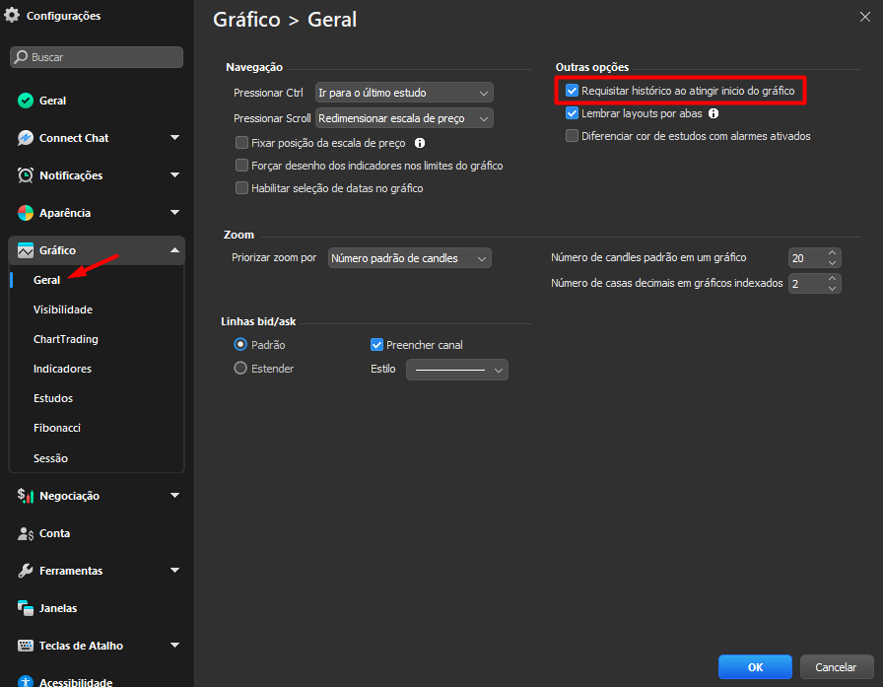Click info icon next to Fixar posição
The width and height of the screenshot is (883, 687).
420,143
